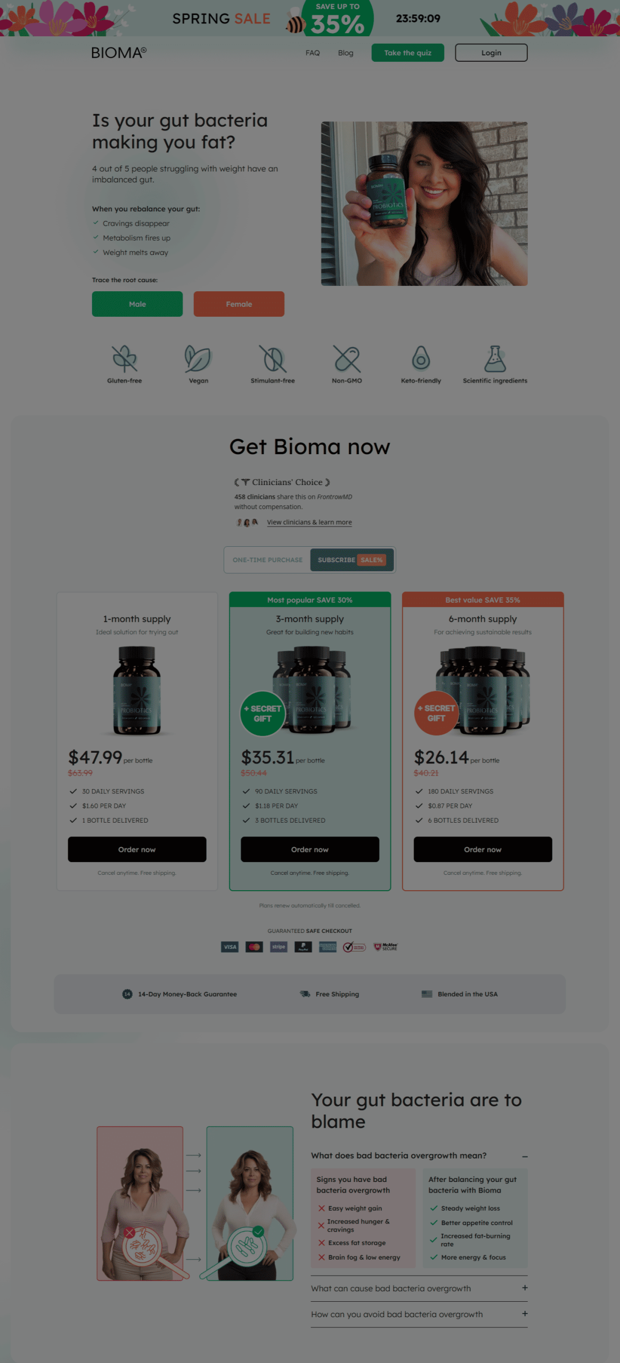Click the BIOMA logo

(119, 53)
